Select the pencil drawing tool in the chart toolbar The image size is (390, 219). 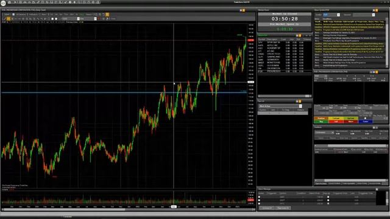(x=4, y=19)
